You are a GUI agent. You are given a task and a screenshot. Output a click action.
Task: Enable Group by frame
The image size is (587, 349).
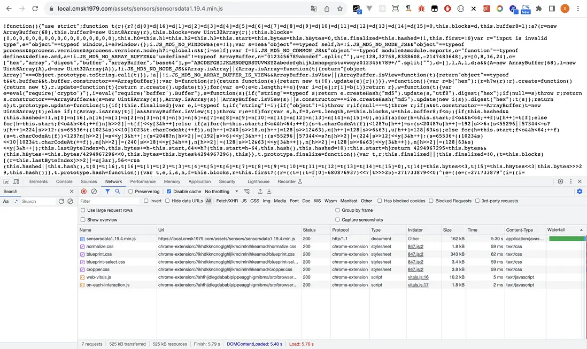[337, 210]
